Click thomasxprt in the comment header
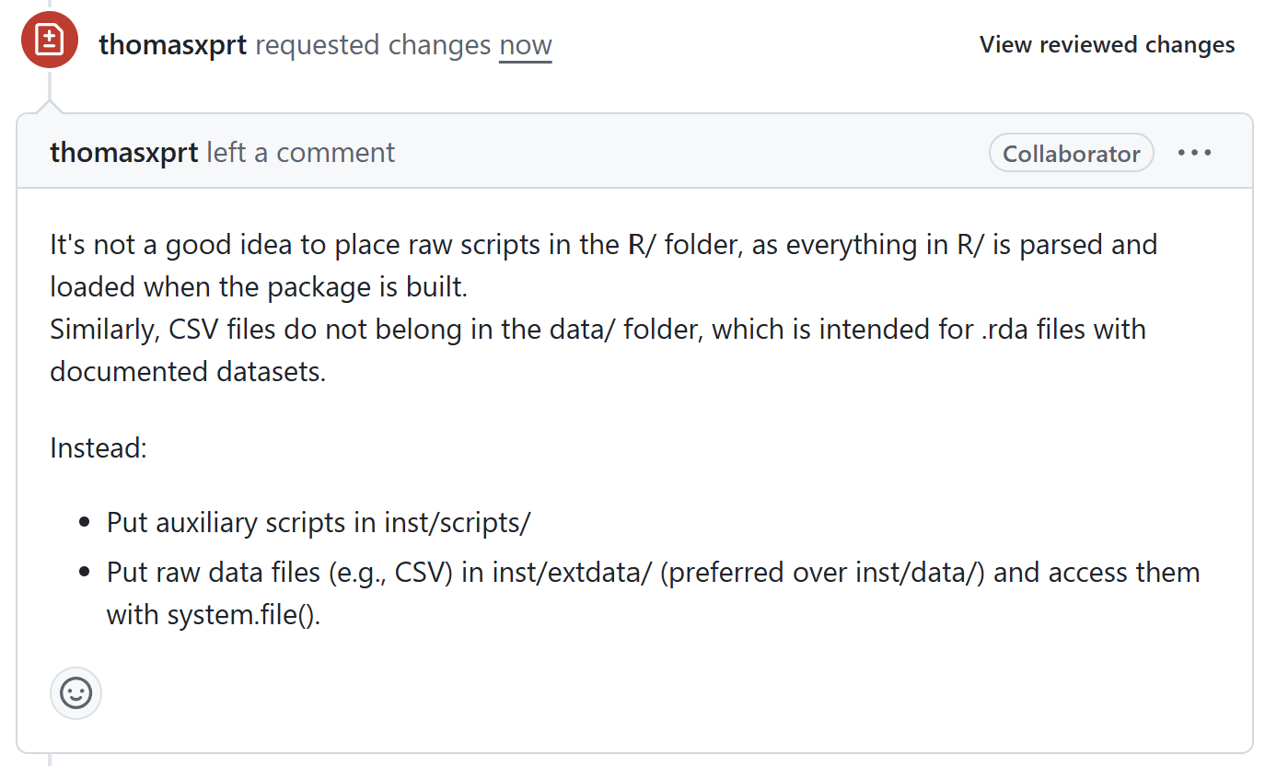 click(x=123, y=152)
